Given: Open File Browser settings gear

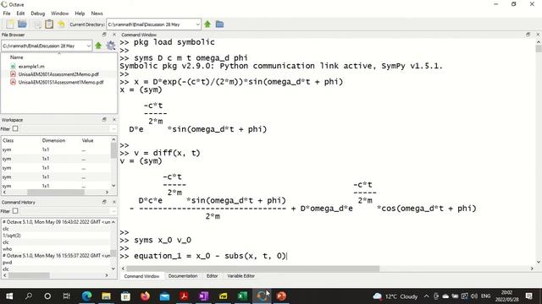Looking at the screenshot, I should (111, 46).
